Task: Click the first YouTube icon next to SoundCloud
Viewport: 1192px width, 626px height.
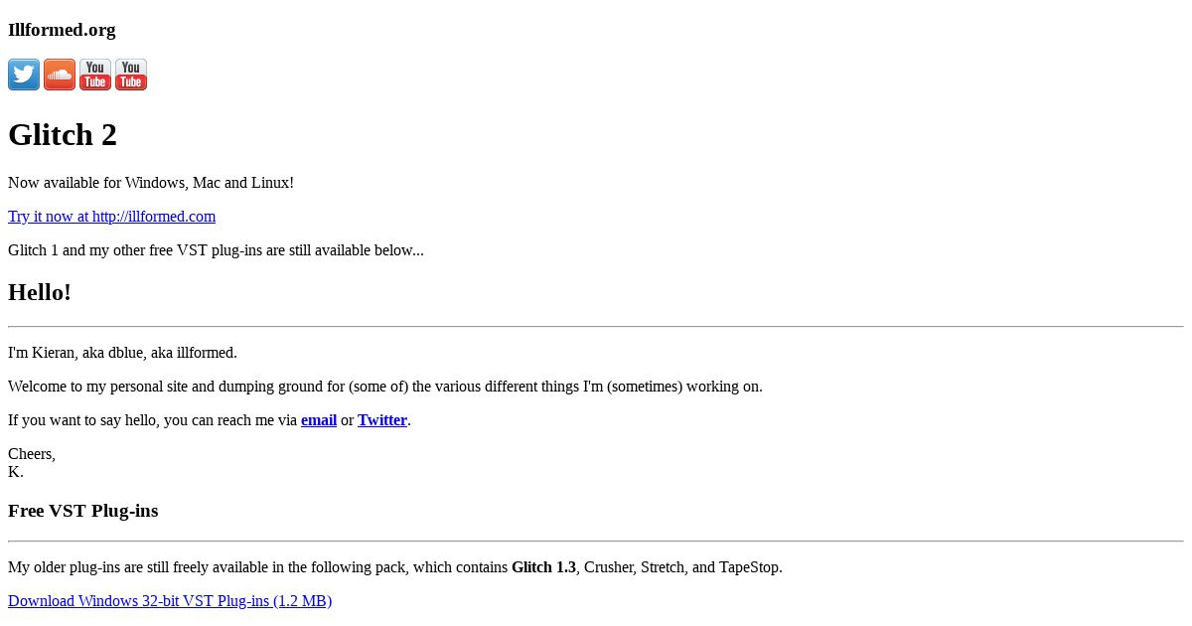Action: [95, 75]
